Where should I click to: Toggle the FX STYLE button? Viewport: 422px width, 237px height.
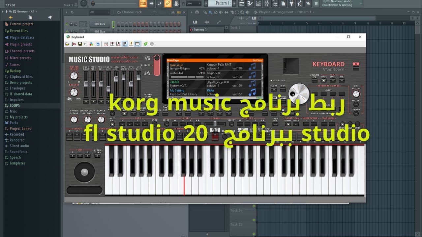click(x=333, y=80)
